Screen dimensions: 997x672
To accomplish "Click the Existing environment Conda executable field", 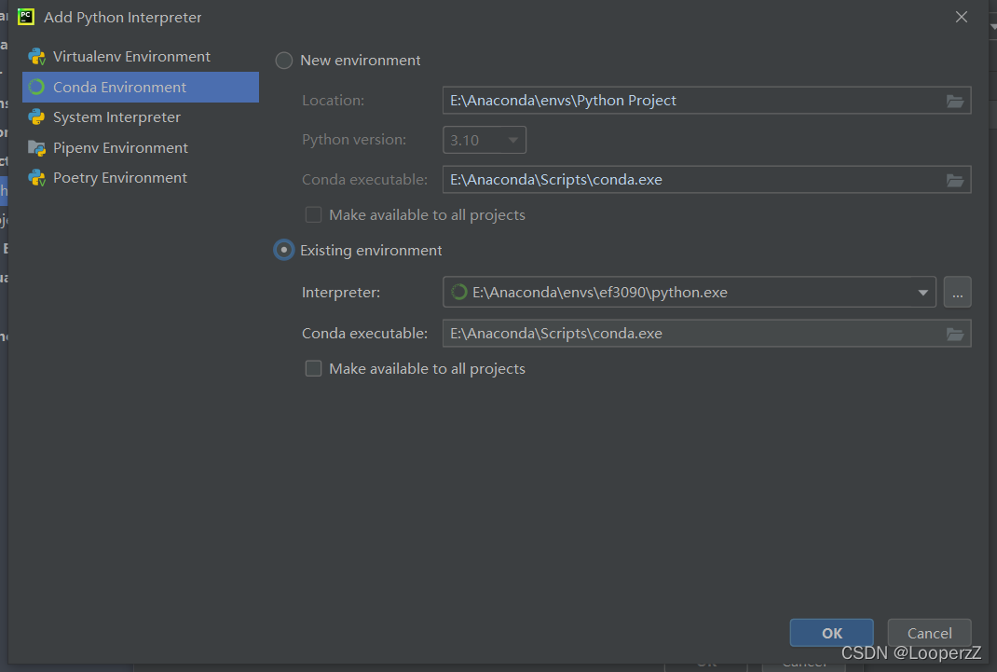I will tap(706, 334).
